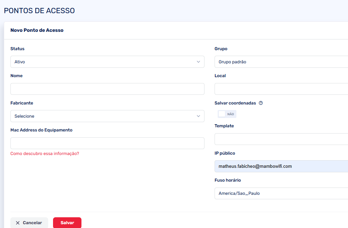Open the Status dropdown showing Ativo
Viewport: 348px width, 228px height.
point(104,62)
